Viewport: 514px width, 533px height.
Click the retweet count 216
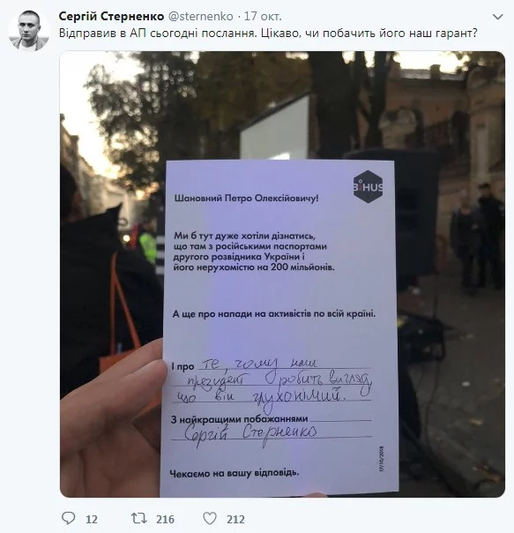[165, 519]
